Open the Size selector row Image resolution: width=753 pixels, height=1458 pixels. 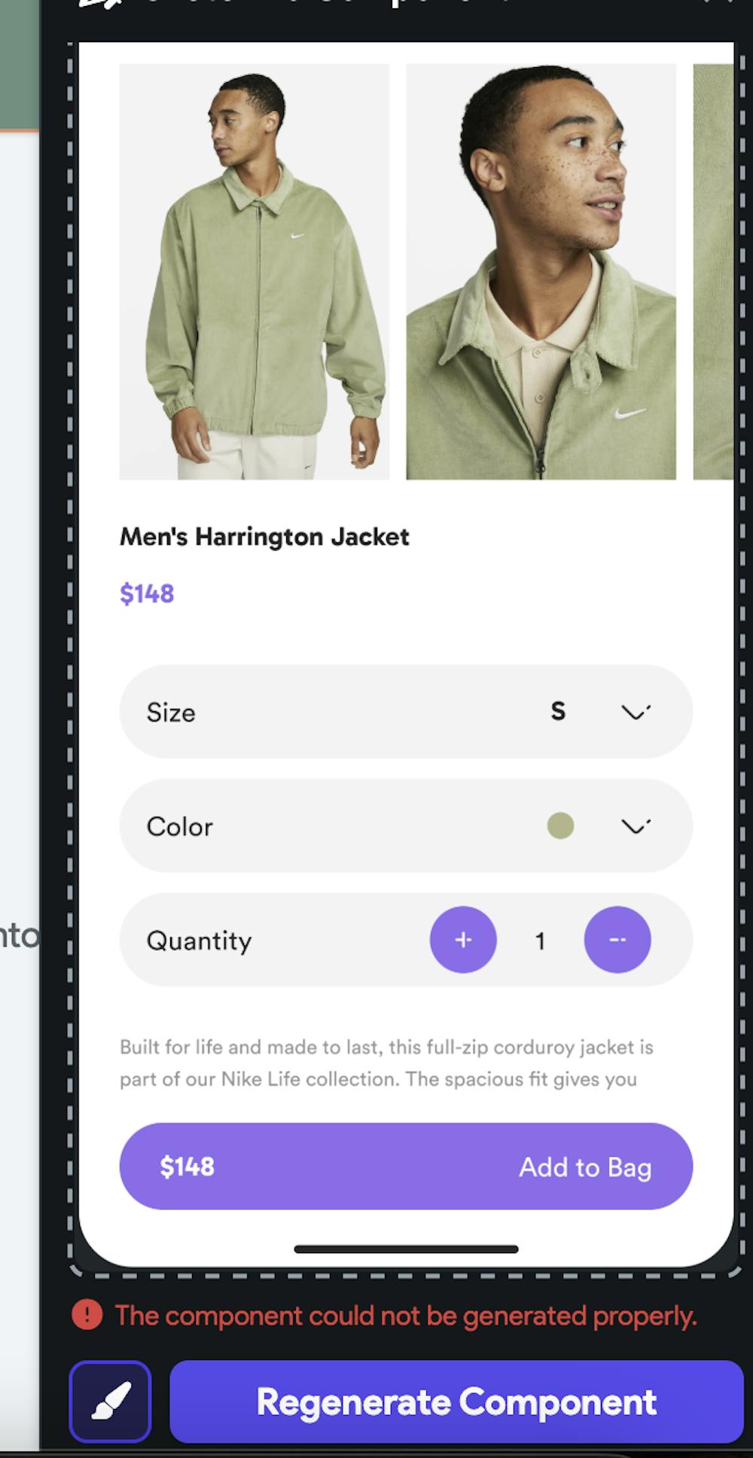tap(406, 712)
